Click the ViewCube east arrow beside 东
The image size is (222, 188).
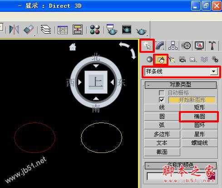[x=112, y=82]
